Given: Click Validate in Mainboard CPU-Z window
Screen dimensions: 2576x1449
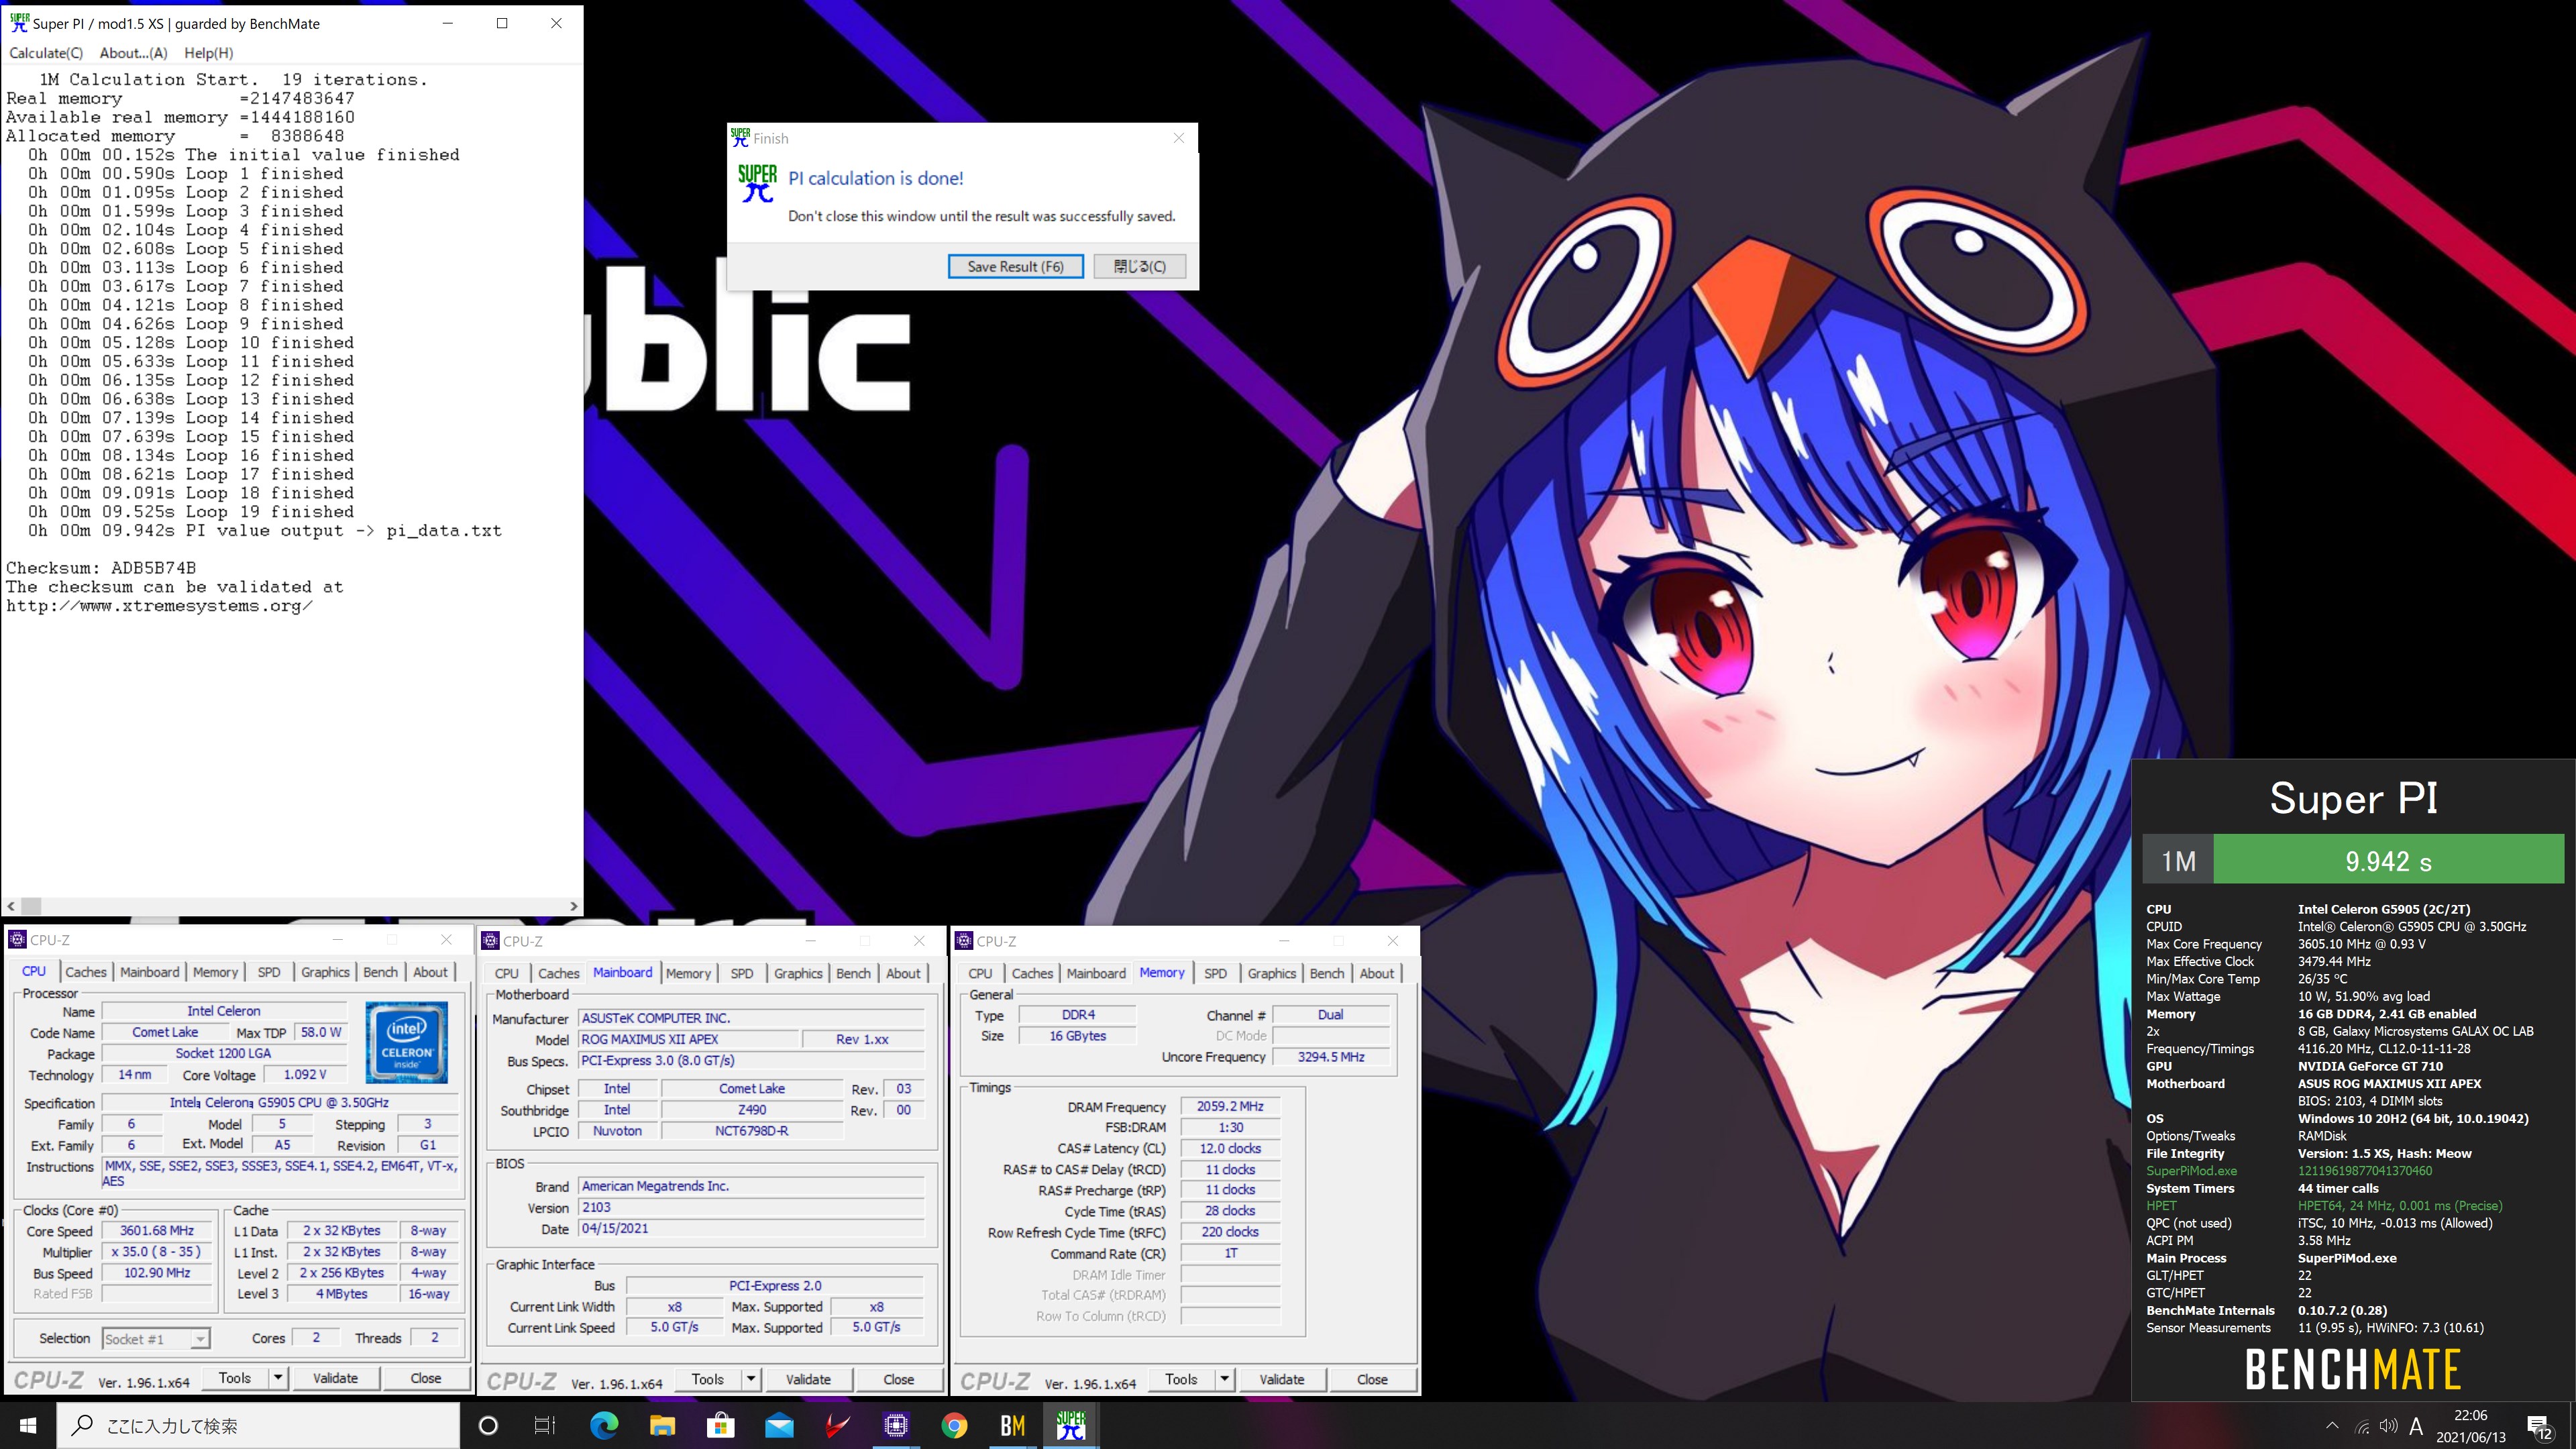Looking at the screenshot, I should (x=808, y=1379).
